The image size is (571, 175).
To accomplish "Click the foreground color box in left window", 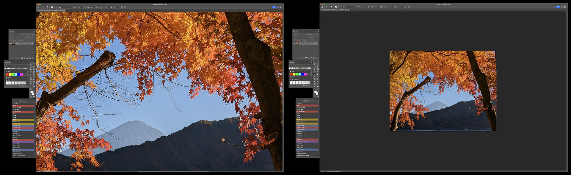I will click(32, 92).
